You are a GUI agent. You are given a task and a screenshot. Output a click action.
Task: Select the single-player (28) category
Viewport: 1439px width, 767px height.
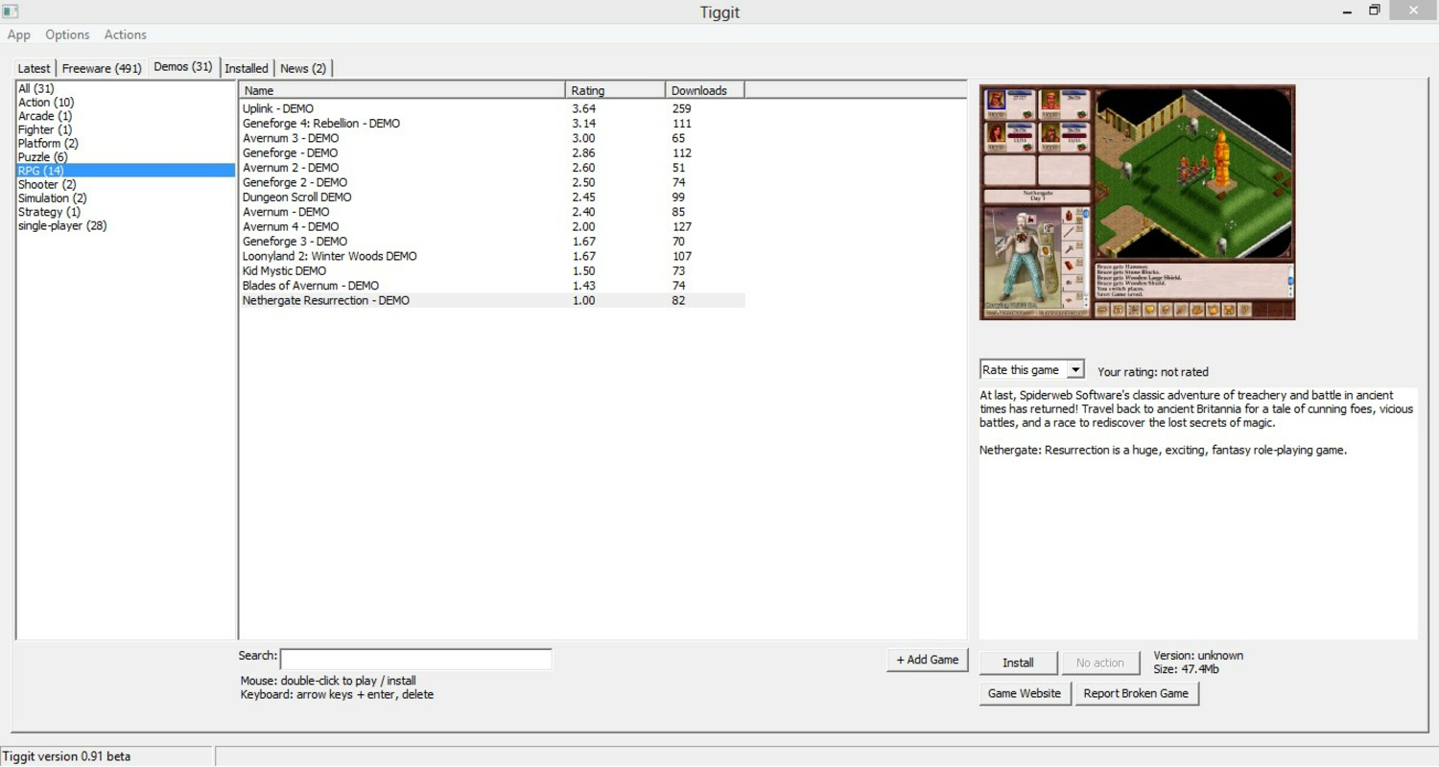click(126, 225)
